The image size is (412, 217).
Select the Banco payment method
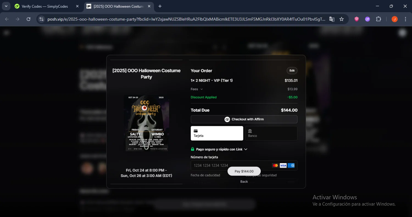point(271,133)
